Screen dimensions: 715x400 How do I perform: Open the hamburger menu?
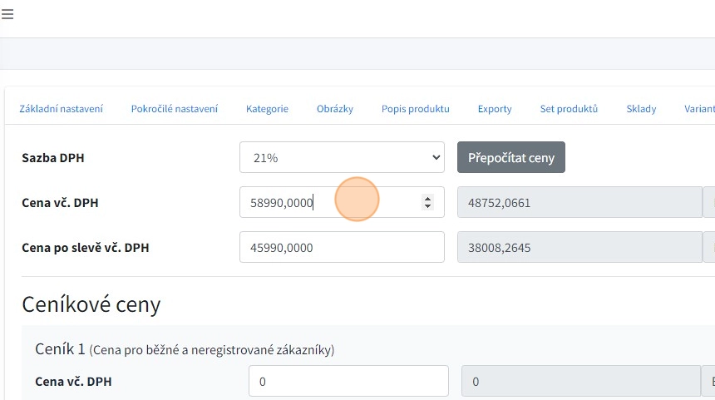[7, 14]
